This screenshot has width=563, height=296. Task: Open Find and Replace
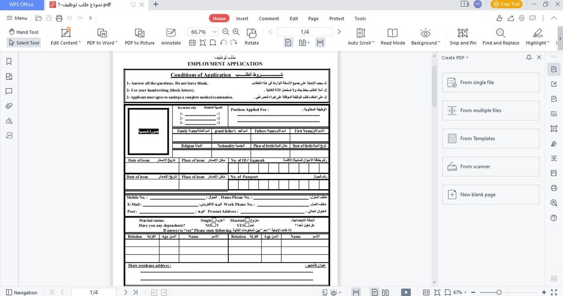[500, 36]
